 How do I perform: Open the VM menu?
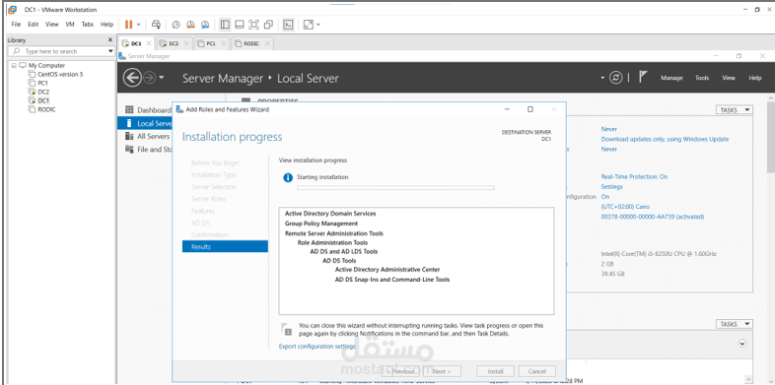[70, 25]
